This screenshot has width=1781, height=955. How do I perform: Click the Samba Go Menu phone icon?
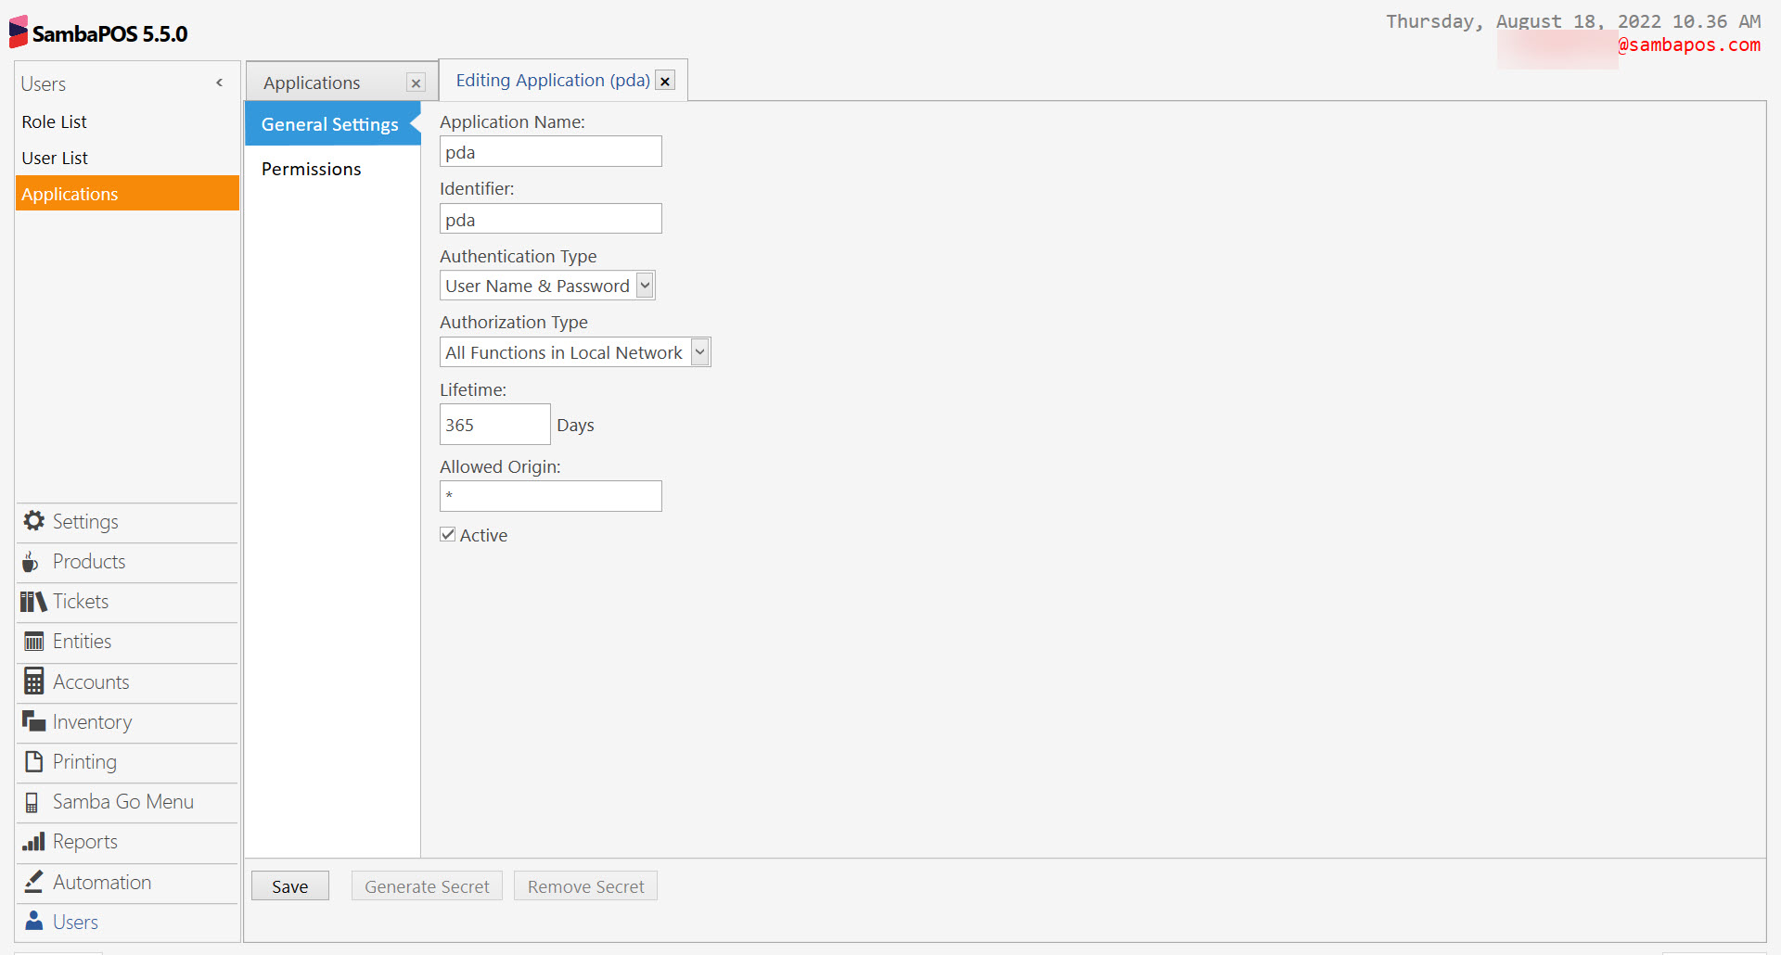(32, 801)
